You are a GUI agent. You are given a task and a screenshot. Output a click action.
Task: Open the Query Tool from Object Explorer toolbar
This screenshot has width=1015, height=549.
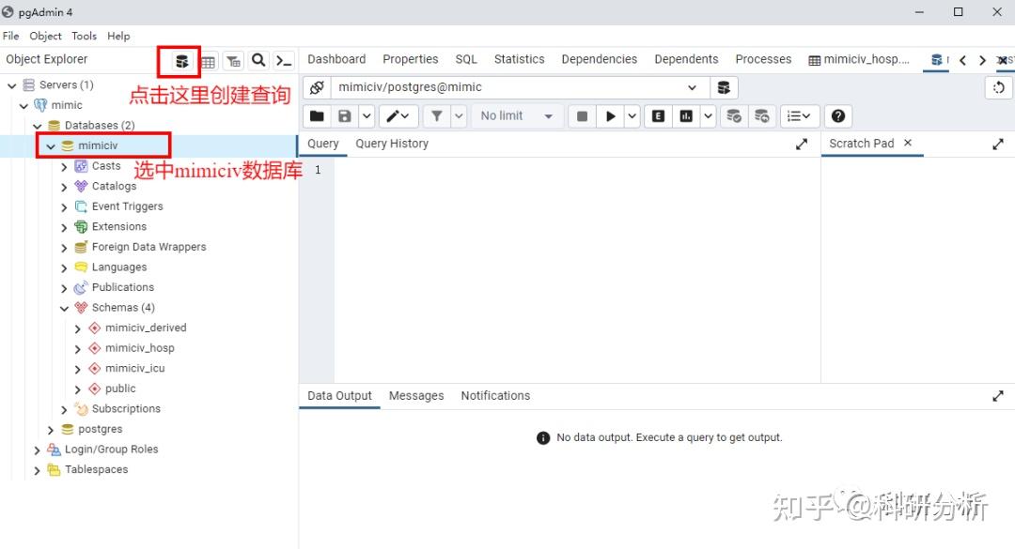click(x=182, y=61)
